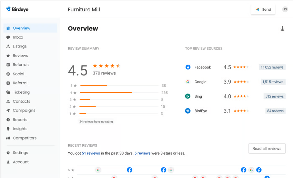The width and height of the screenshot is (293, 178).
Task: Click the Reports pie chart icon
Action: click(8, 120)
